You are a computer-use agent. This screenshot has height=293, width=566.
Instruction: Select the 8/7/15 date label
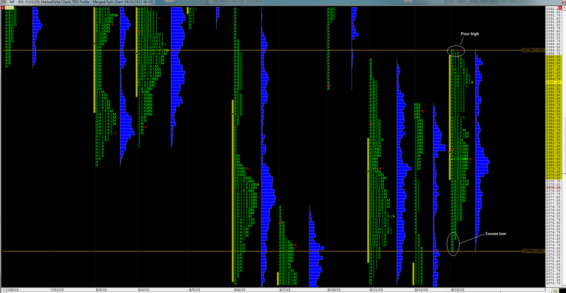pyautogui.click(x=285, y=290)
